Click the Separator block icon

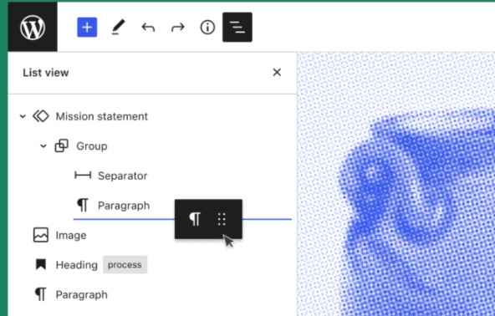(83, 176)
